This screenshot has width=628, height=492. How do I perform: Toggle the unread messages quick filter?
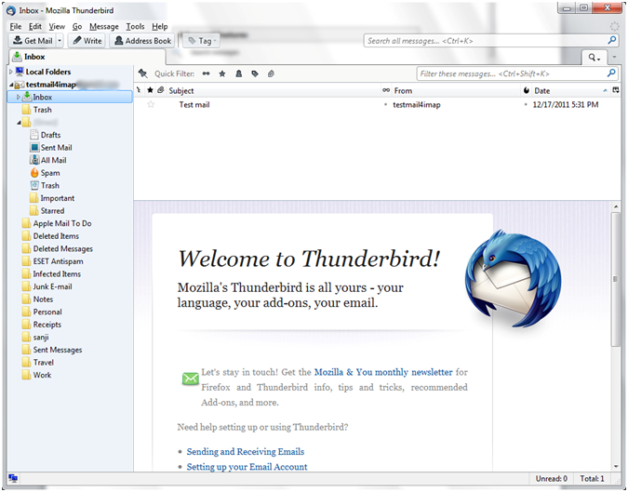pyautogui.click(x=206, y=73)
